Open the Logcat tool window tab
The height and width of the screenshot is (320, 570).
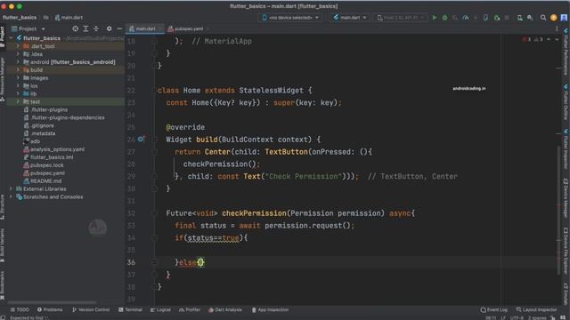point(160,310)
